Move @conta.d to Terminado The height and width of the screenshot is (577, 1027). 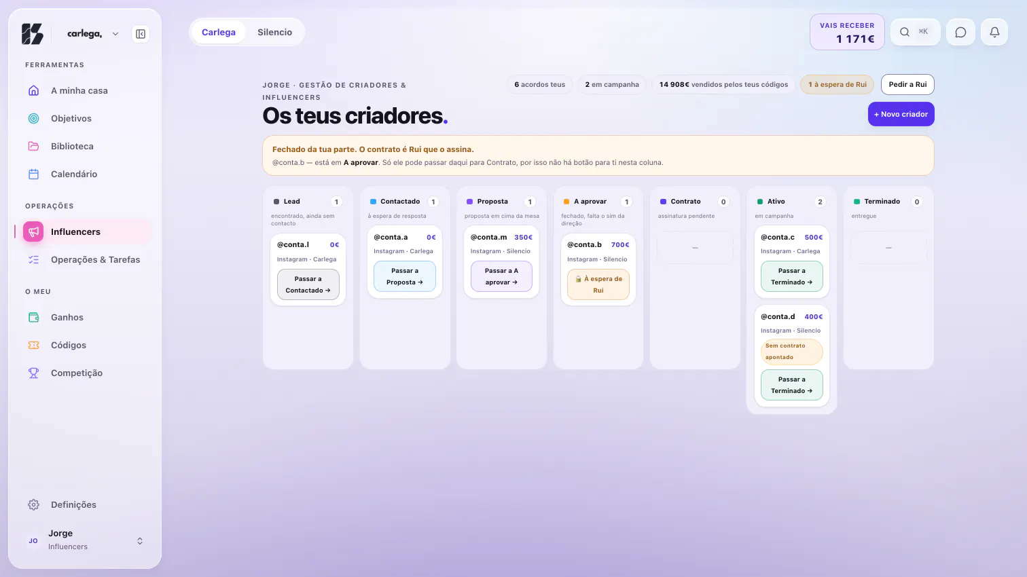(791, 385)
